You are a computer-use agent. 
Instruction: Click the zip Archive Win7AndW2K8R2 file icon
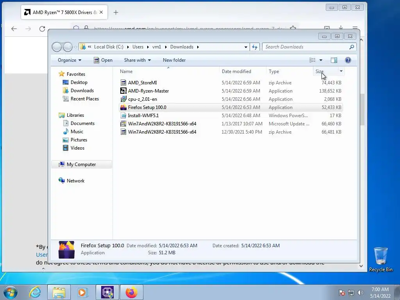tap(123, 132)
